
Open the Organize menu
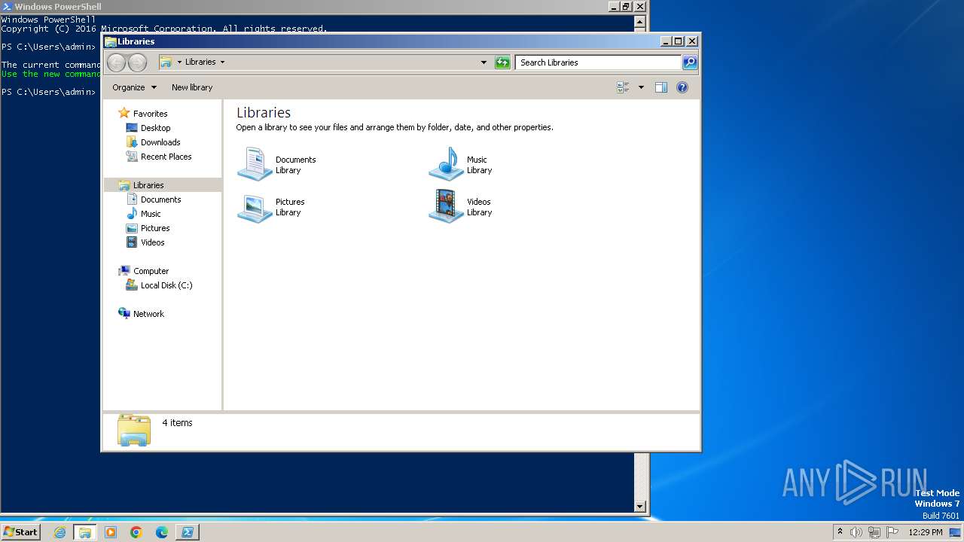[134, 87]
